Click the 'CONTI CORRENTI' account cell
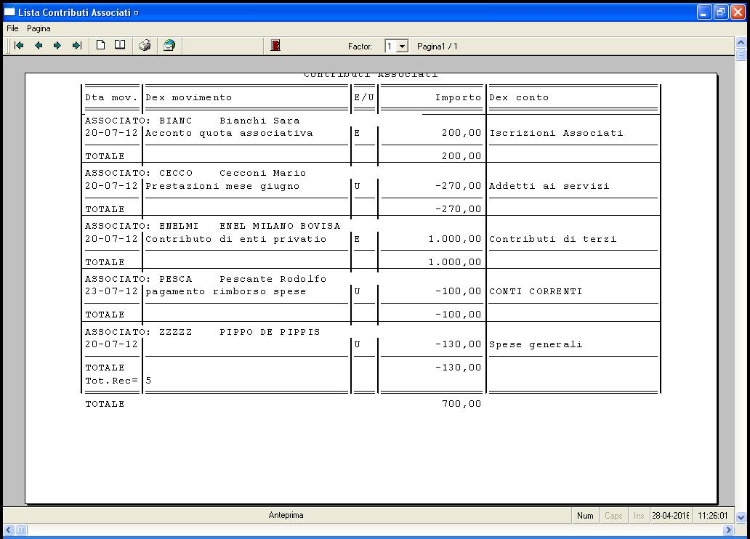This screenshot has height=539, width=750. coord(536,291)
